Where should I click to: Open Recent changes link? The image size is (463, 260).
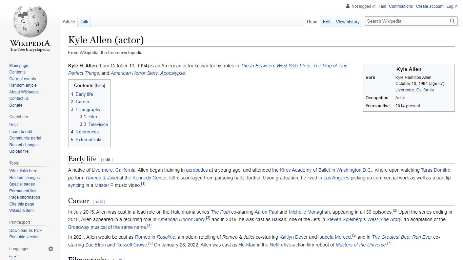(24, 145)
